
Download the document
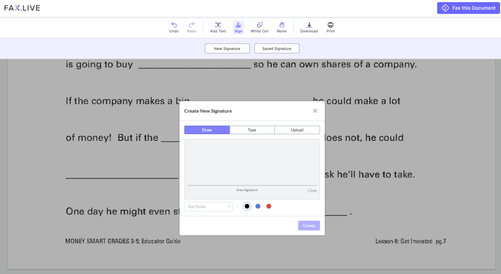point(309,27)
